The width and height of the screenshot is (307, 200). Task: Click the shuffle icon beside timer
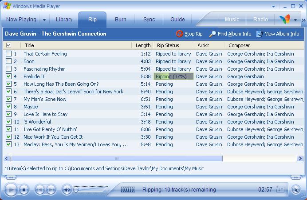280,189
